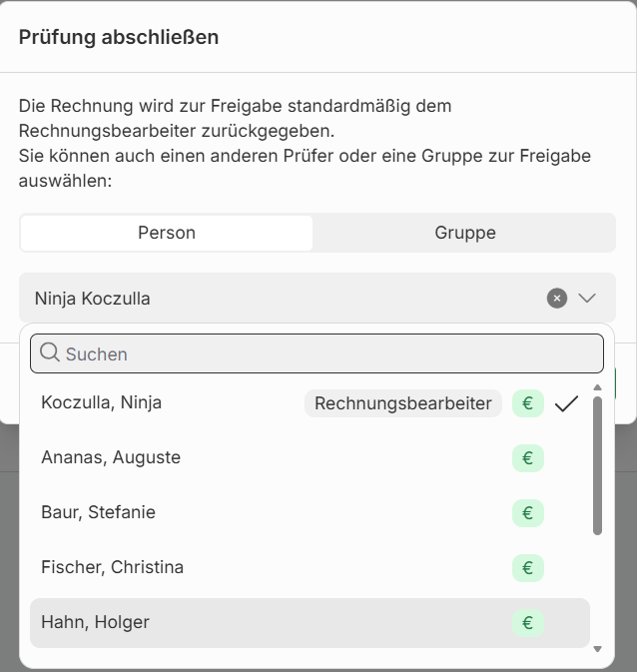Click the checkmark beside Koczulla, Ninja
The width and height of the screenshot is (637, 672).
[x=566, y=403]
